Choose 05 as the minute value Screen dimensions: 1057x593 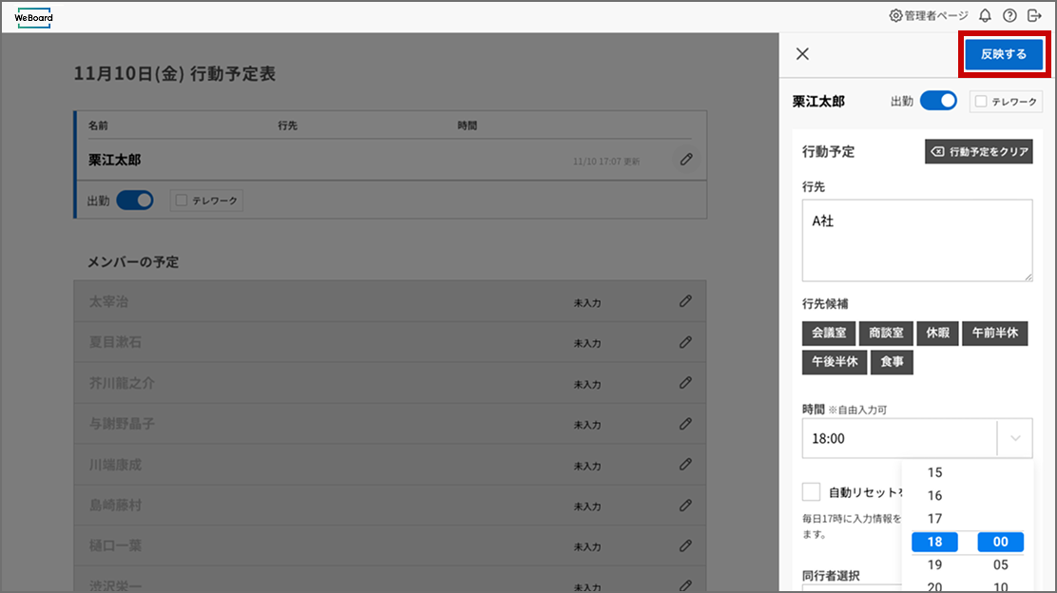click(x=1000, y=564)
